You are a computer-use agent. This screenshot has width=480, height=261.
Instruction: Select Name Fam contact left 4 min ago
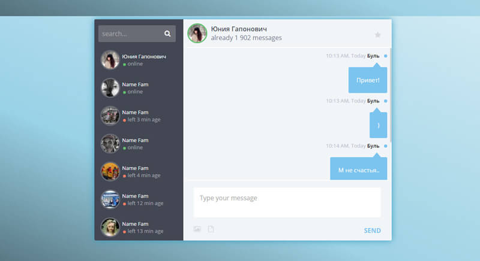pyautogui.click(x=139, y=172)
